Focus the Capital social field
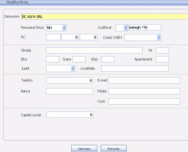This screenshot has width=188, height=152. coord(70,115)
